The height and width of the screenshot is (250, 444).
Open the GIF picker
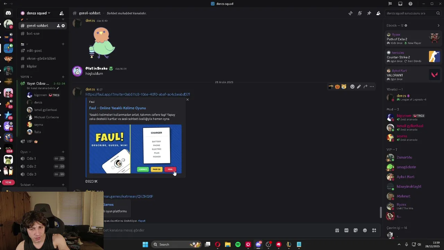point(346,230)
